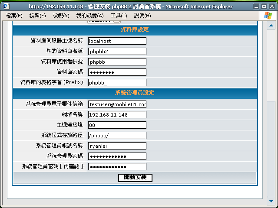Click the 您的資料庫名稱 field containing phpbb2
Screen dimensions: 278x208
[117, 52]
